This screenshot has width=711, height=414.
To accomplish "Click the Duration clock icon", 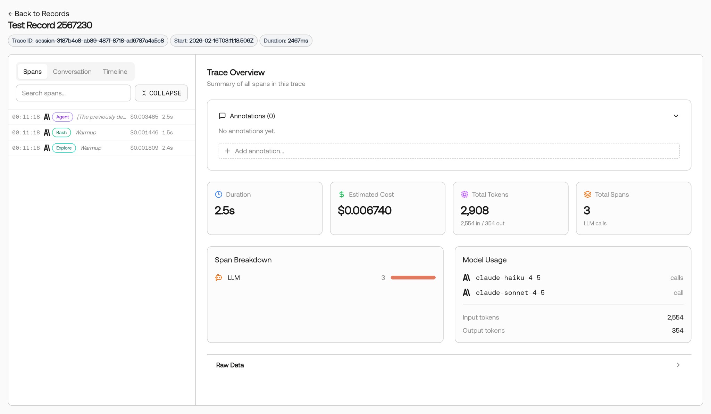I will coord(218,194).
